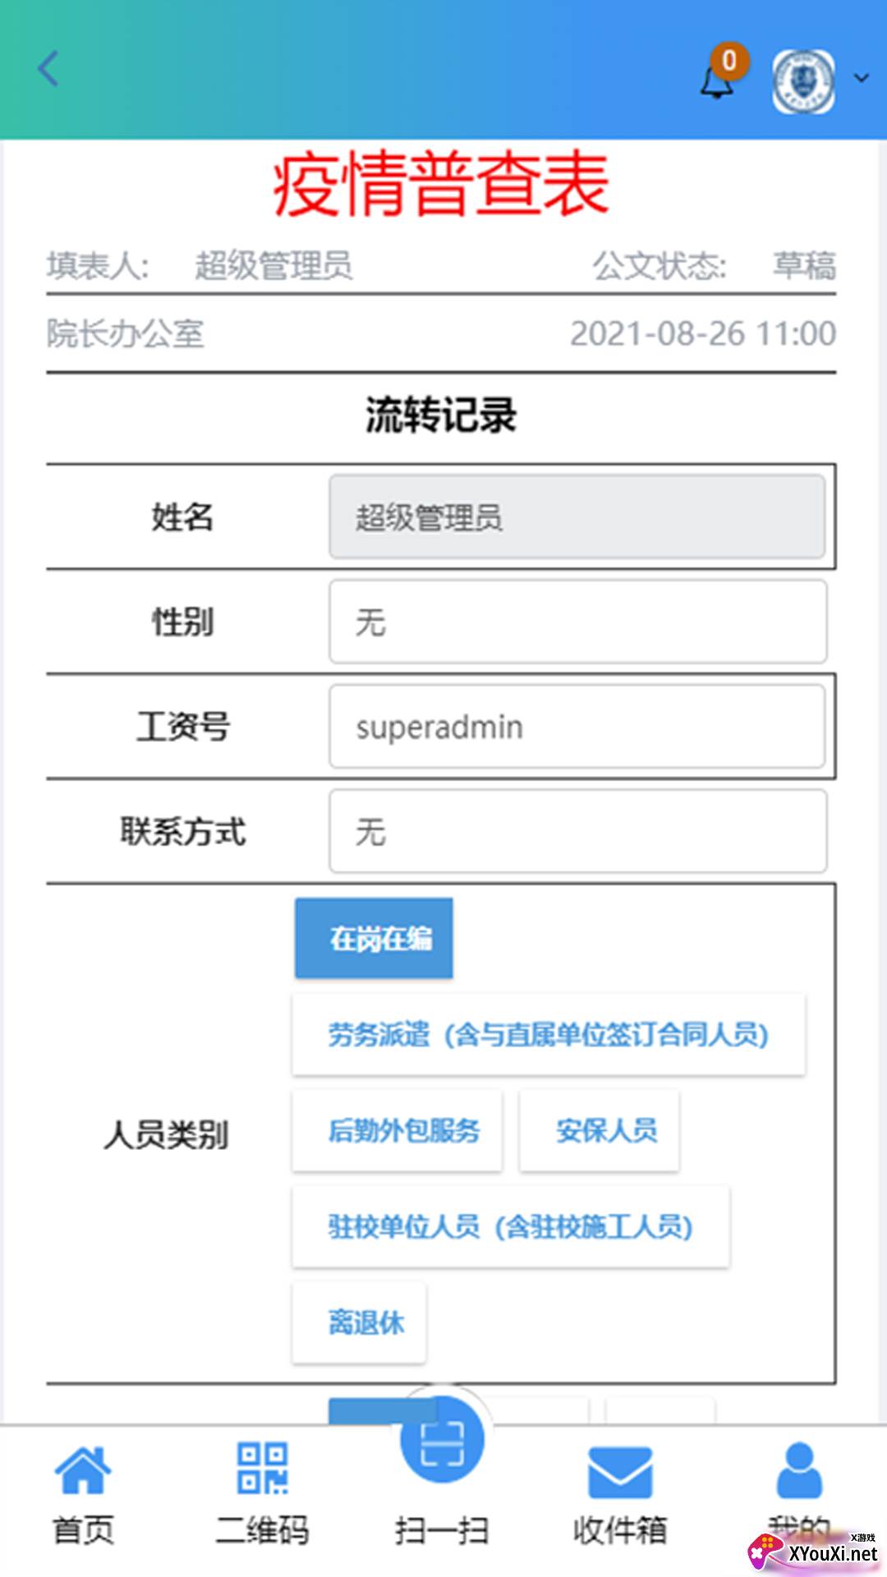Open the 我的 profile icon
Image resolution: width=887 pixels, height=1577 pixels.
799,1470
